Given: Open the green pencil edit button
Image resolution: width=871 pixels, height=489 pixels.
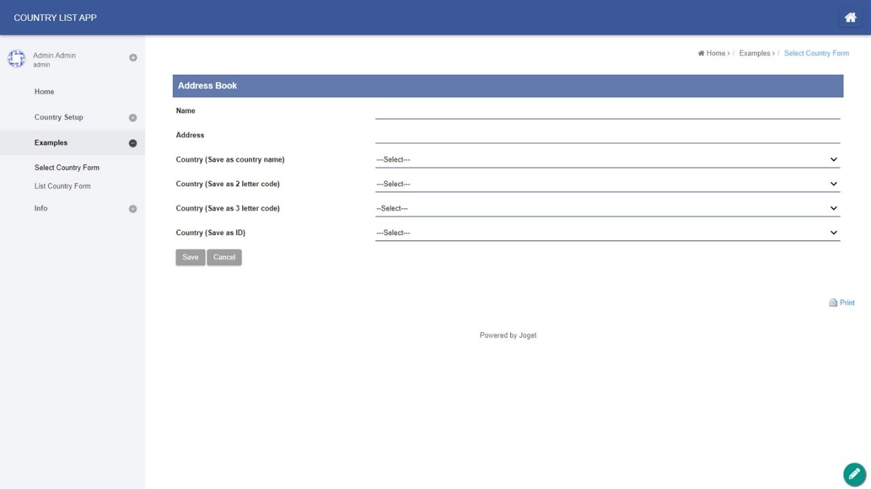Looking at the screenshot, I should click(x=854, y=474).
